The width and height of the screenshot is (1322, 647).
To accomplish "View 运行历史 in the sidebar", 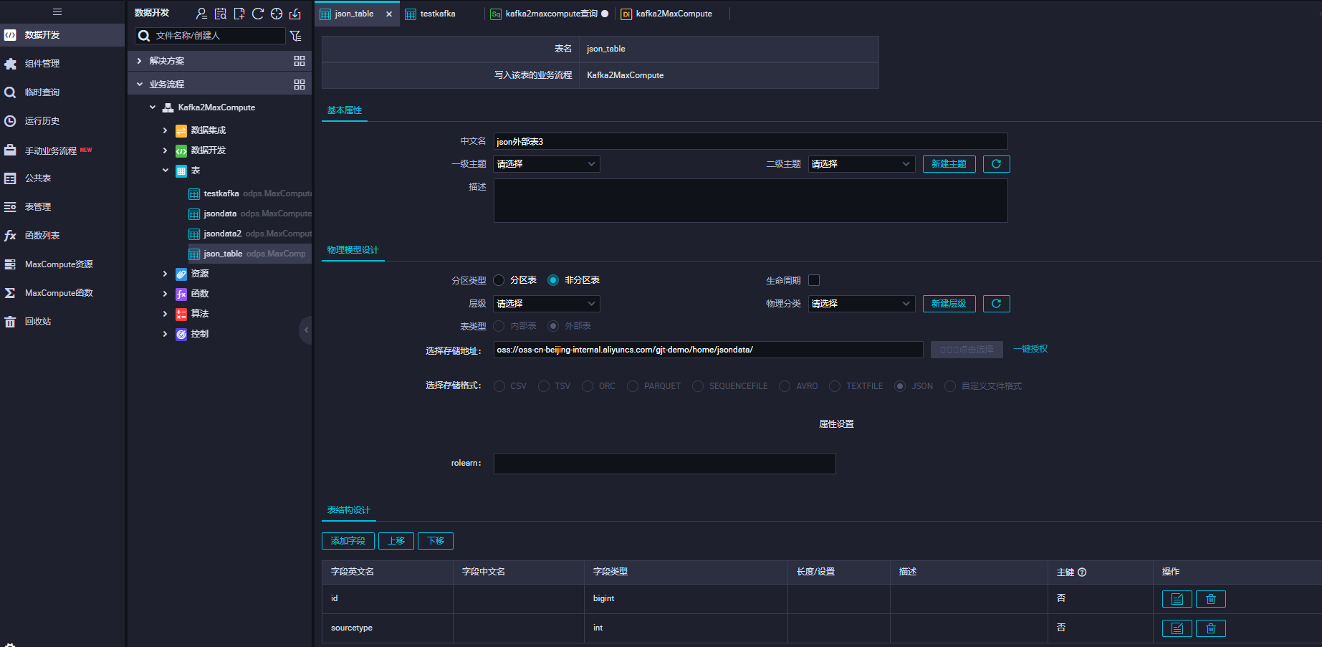I will (43, 120).
